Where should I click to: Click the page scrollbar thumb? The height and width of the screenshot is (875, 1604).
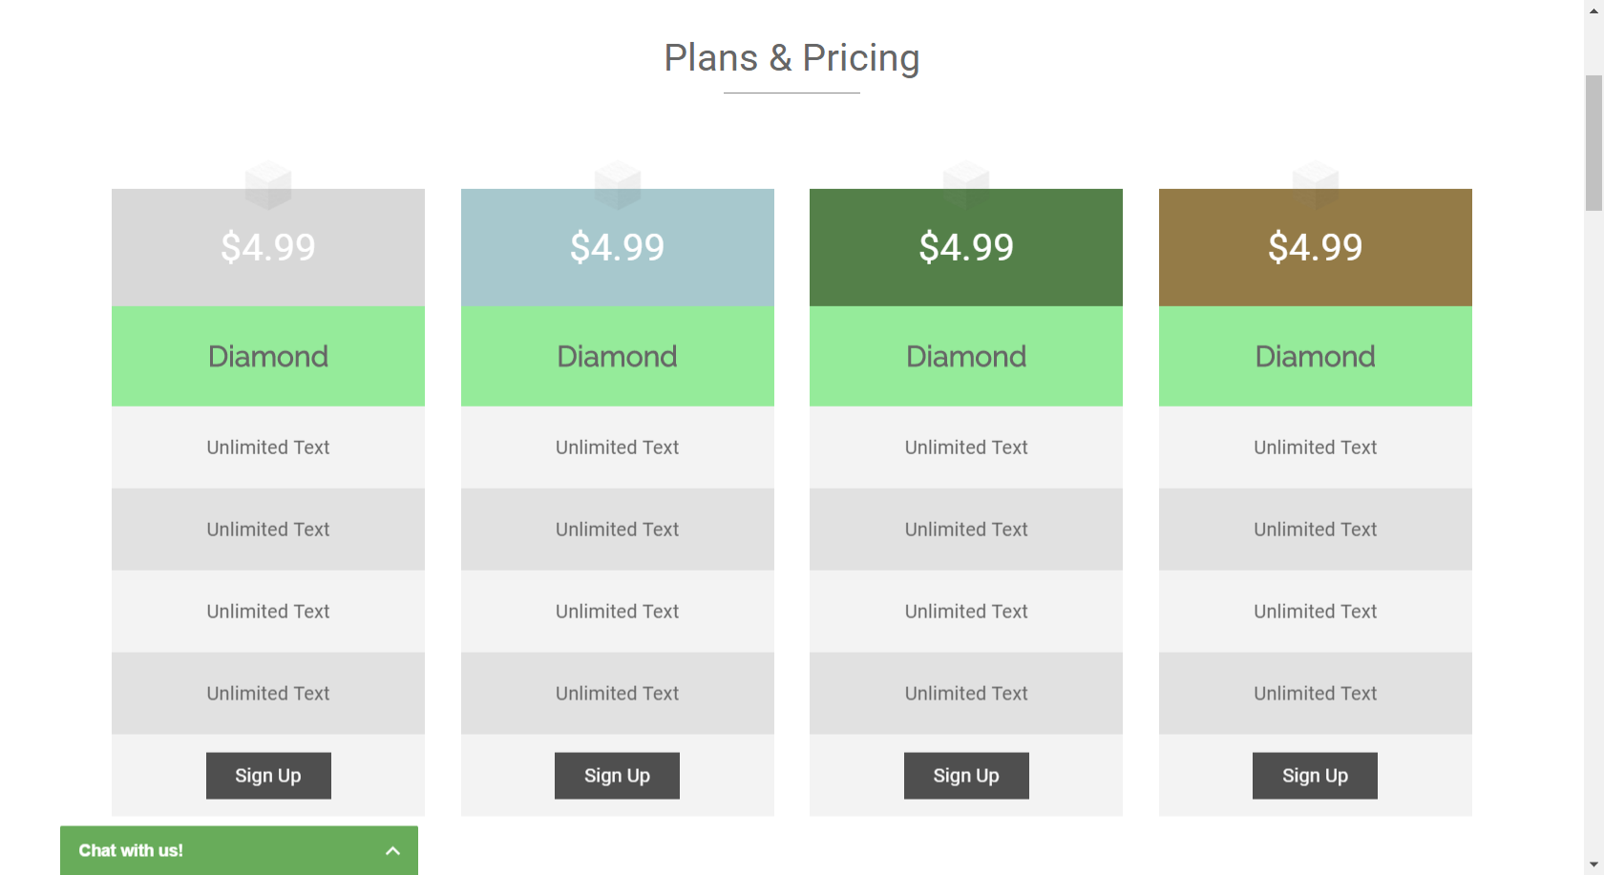click(x=1593, y=143)
